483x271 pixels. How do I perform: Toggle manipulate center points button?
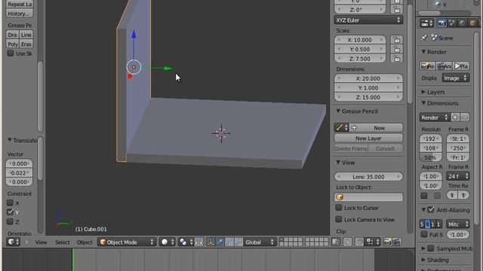pos(199,242)
